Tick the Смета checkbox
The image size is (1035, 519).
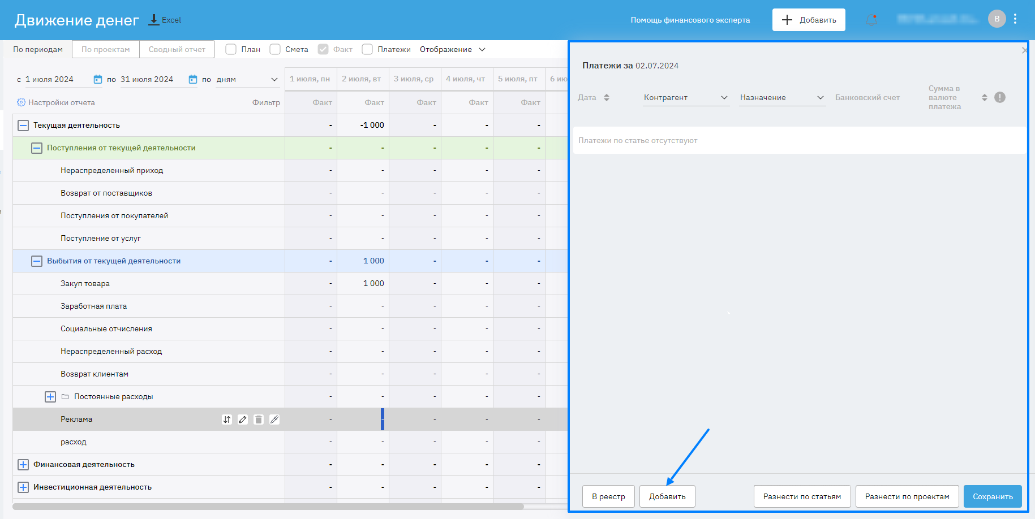(x=275, y=49)
